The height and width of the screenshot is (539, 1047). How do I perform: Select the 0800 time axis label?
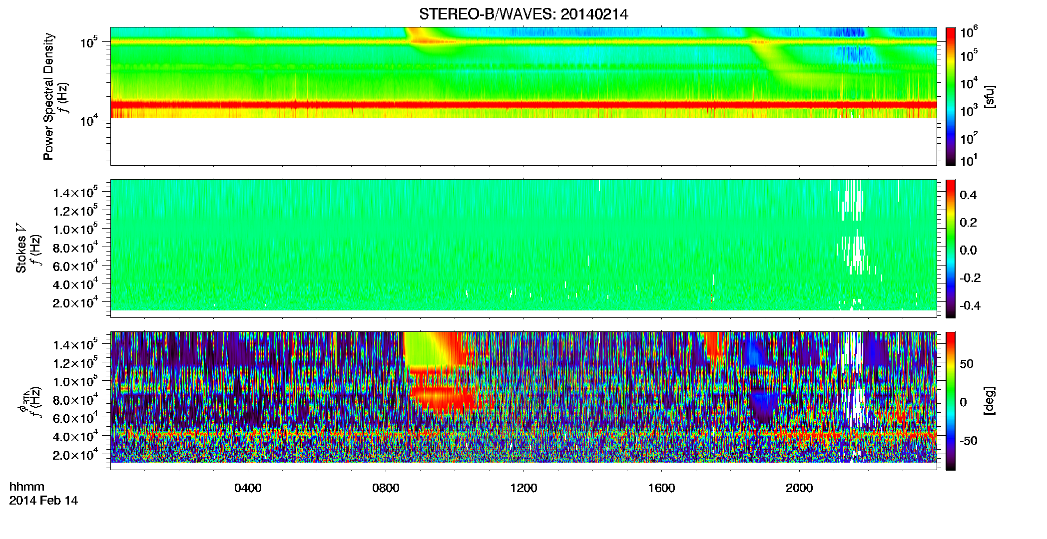[x=386, y=488]
